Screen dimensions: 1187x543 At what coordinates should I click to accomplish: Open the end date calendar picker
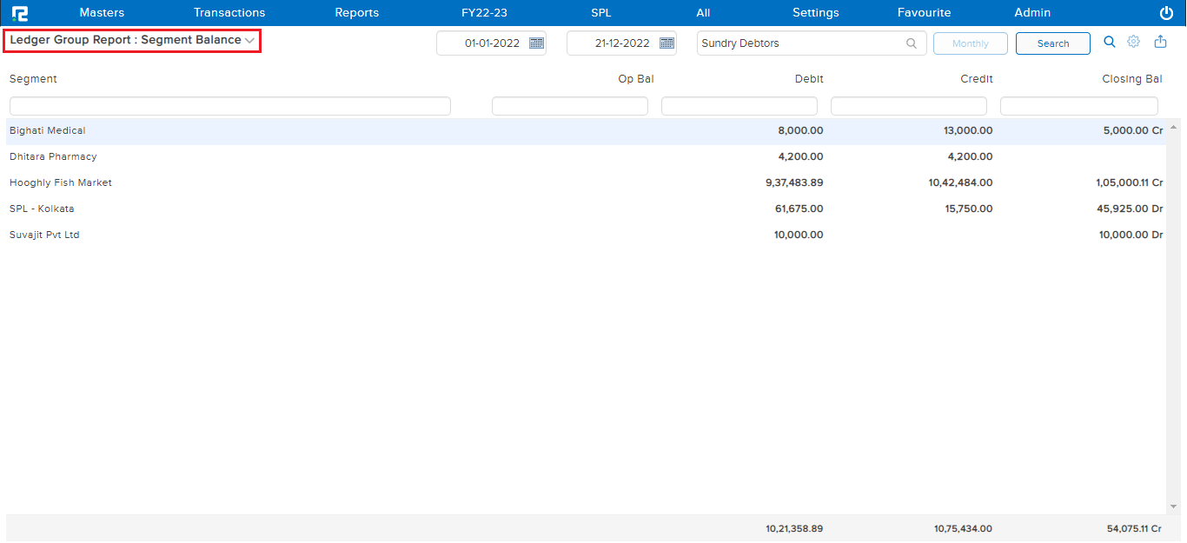[666, 43]
